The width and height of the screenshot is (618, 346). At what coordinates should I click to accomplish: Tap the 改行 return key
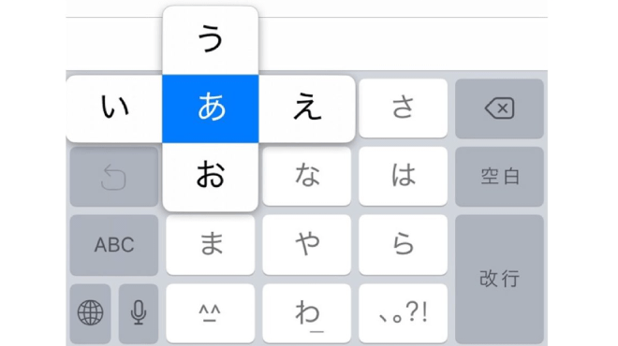[499, 279]
